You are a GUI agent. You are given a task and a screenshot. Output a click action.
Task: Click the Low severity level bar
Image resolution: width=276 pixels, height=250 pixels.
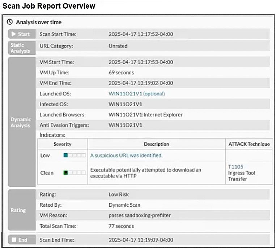point(75,155)
